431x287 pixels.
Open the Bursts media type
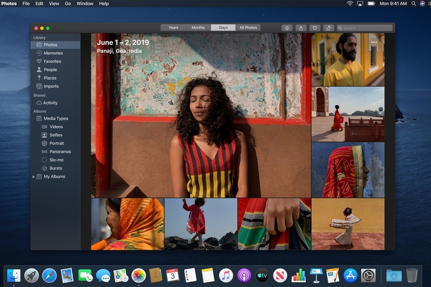pyautogui.click(x=55, y=168)
